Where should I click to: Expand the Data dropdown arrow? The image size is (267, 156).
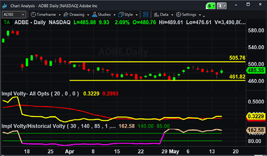tap(172, 15)
